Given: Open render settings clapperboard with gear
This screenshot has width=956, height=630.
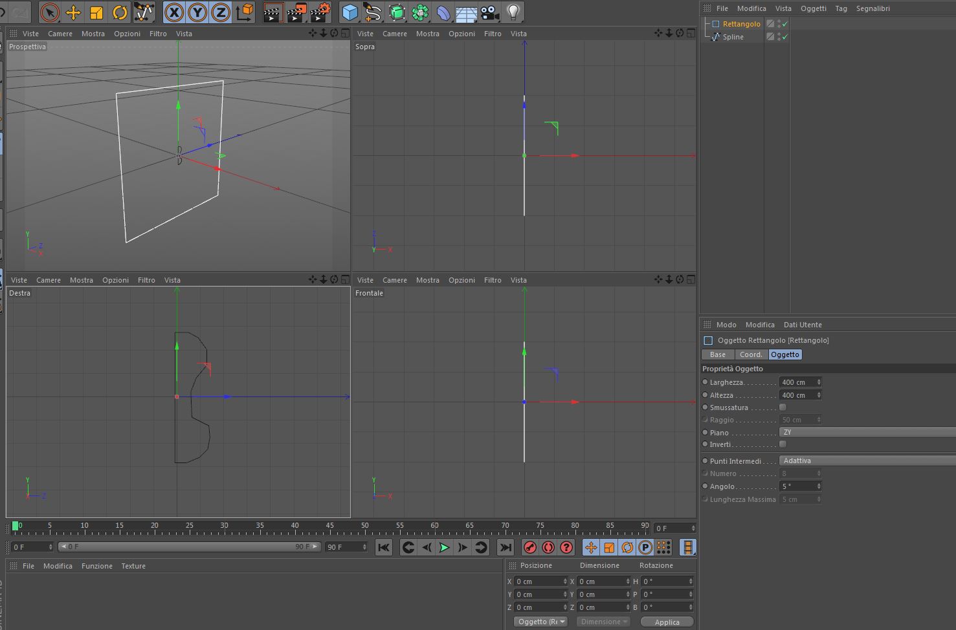Looking at the screenshot, I should (x=320, y=12).
